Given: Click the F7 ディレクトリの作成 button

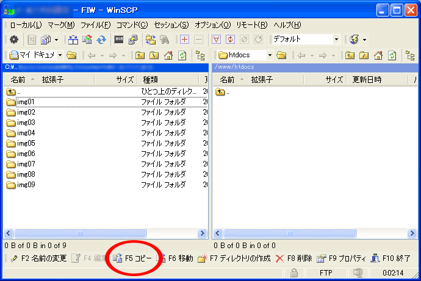Looking at the screenshot, I should point(234,258).
